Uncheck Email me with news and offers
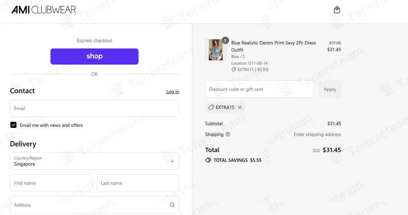Viewport: 408px width, 215px height. (x=13, y=125)
